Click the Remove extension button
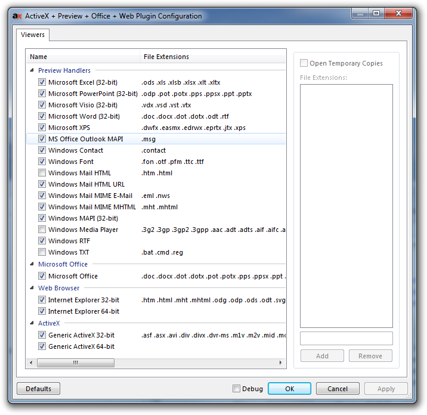 pos(370,356)
